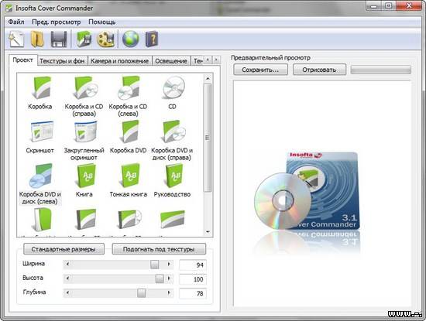Open project using the folder toolbar icon
This screenshot has width=426, height=321.
click(x=37, y=39)
